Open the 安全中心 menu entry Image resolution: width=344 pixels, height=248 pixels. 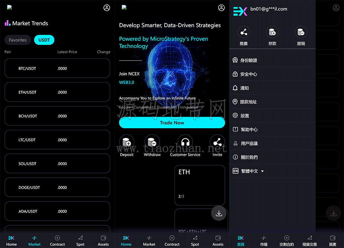coord(272,74)
